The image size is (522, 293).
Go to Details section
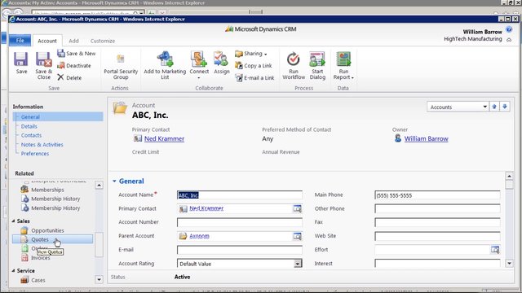click(x=29, y=126)
